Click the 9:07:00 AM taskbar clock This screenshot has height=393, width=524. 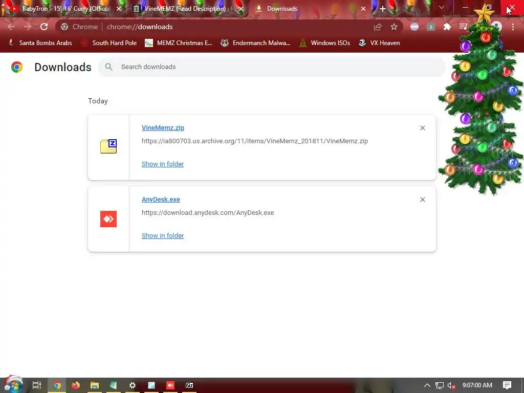[x=477, y=385]
